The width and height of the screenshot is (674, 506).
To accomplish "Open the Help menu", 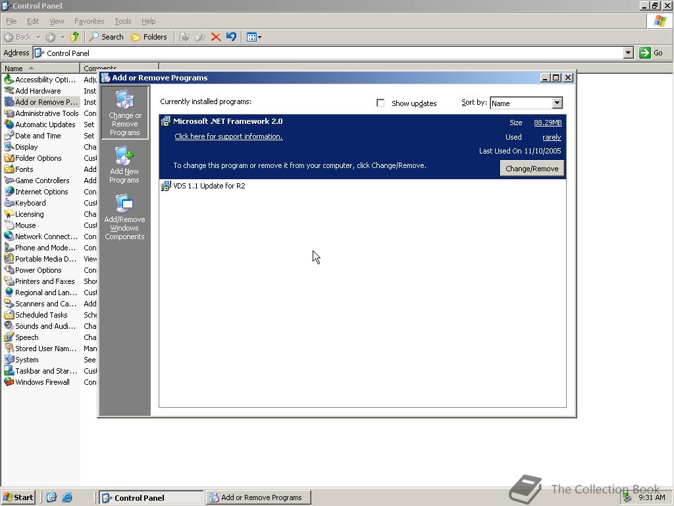I will [148, 21].
